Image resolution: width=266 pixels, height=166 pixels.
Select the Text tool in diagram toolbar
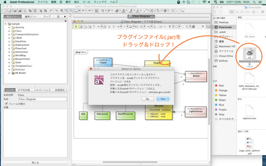point(170,27)
